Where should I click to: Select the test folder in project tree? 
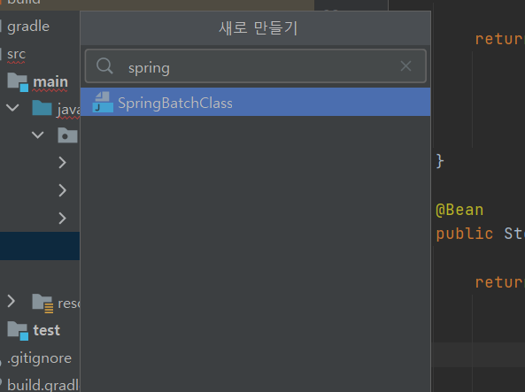click(46, 330)
